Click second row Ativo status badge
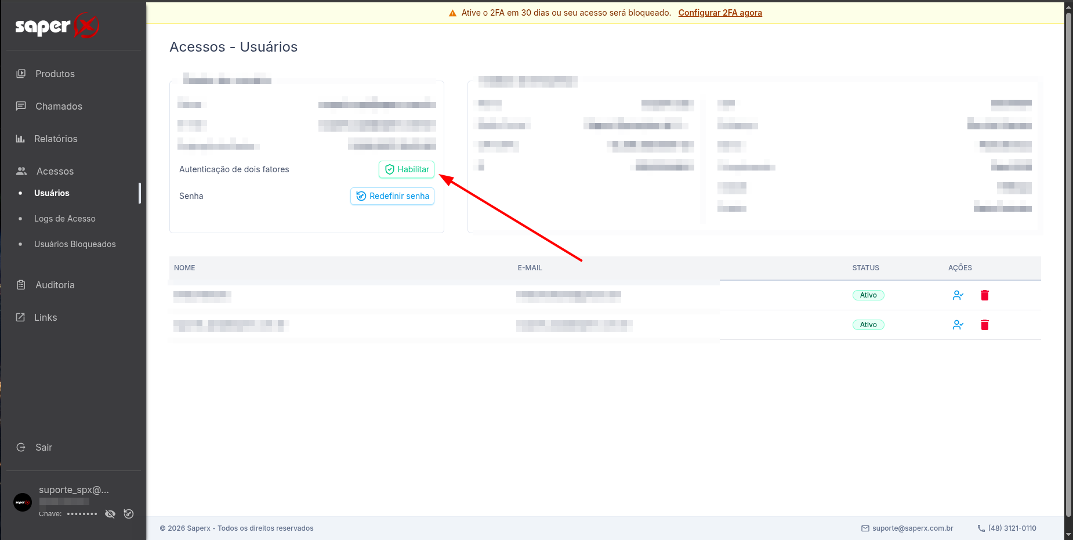 click(868, 325)
